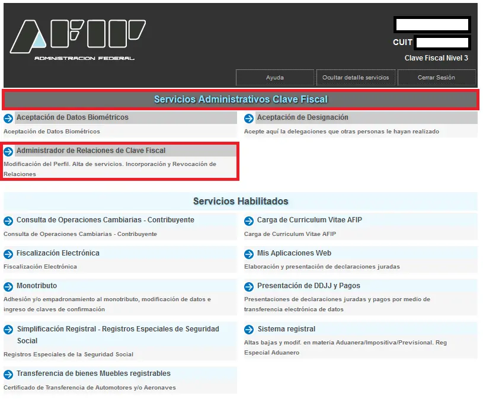
Task: Open Sistema registral service
Action: coord(286,329)
